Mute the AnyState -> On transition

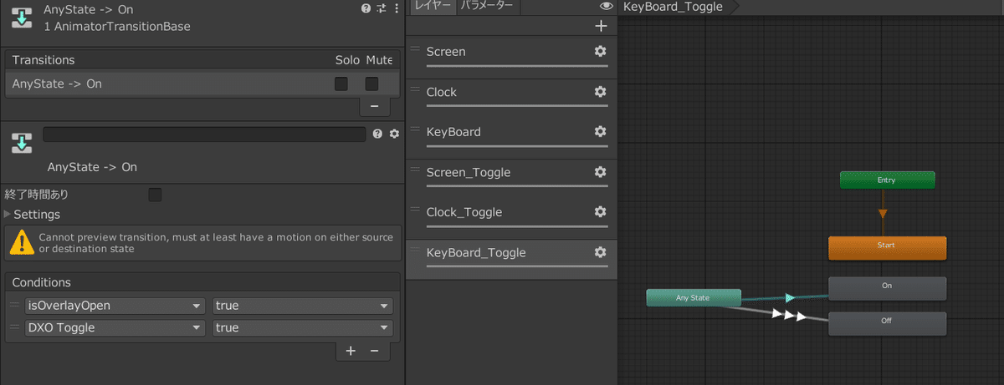371,84
